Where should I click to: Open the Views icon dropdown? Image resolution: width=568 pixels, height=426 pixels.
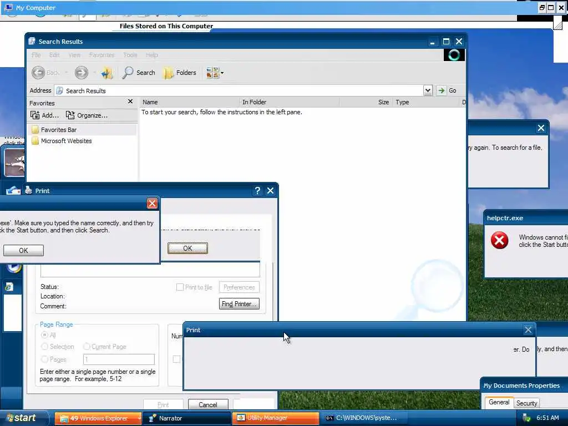[x=215, y=73]
